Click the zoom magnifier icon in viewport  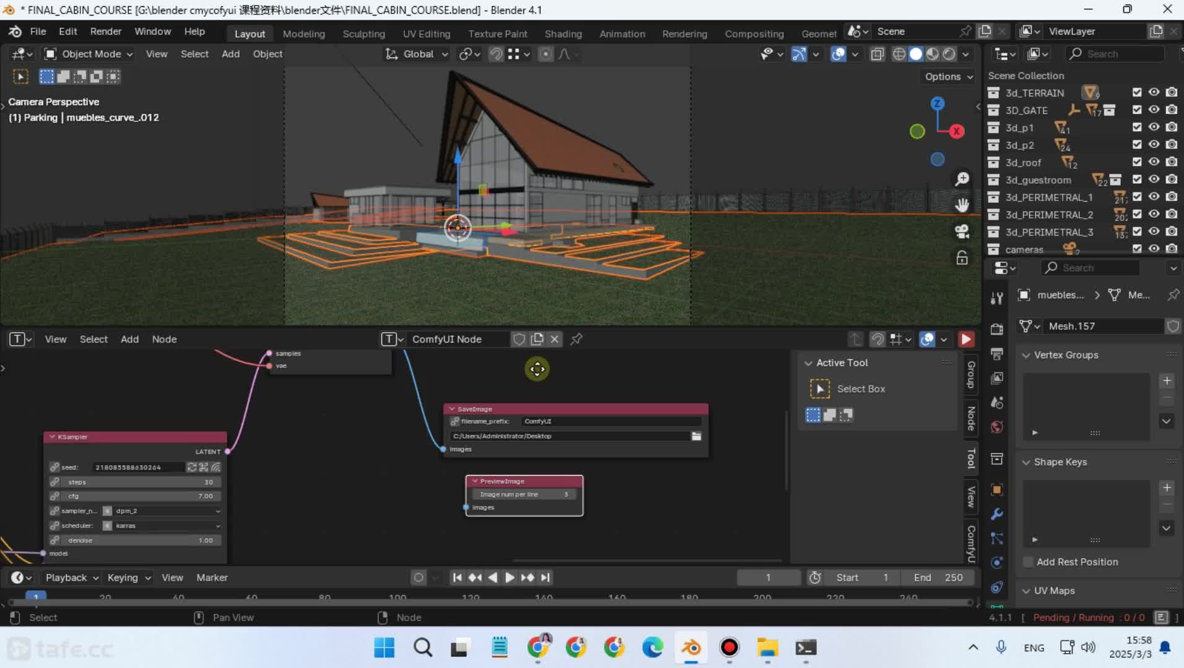962,179
